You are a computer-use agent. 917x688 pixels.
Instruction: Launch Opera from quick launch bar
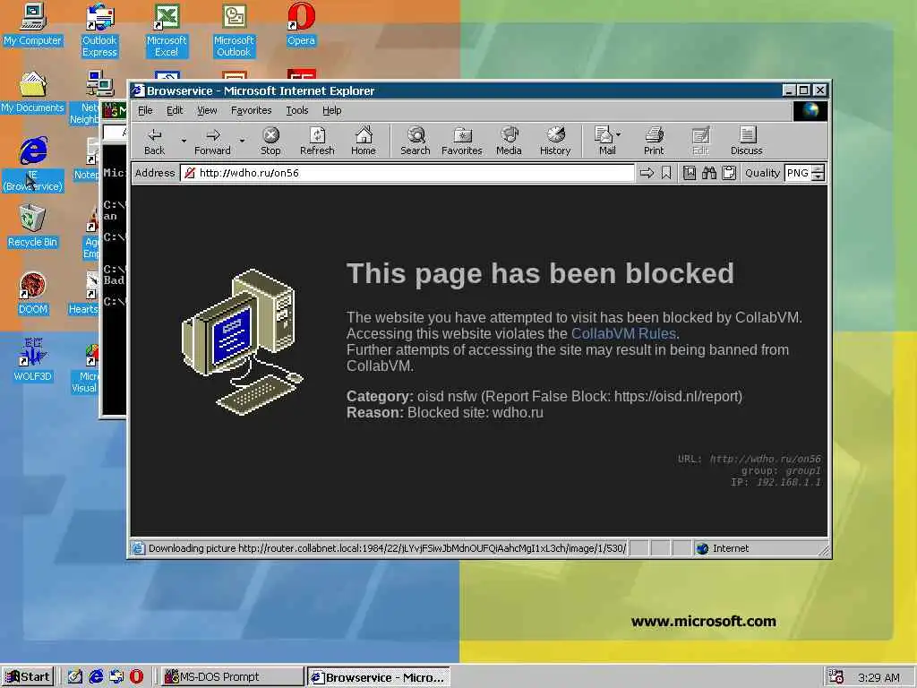(x=136, y=677)
